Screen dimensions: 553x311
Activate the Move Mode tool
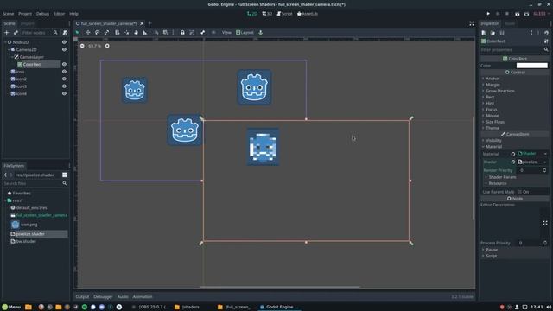click(x=88, y=33)
